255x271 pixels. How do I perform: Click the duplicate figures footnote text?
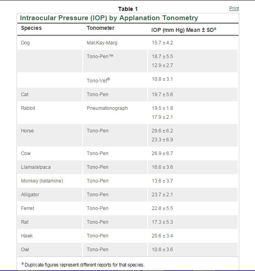(x=84, y=265)
